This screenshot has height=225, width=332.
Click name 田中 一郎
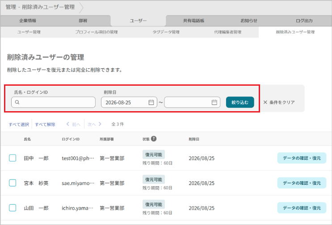[x=36, y=158]
